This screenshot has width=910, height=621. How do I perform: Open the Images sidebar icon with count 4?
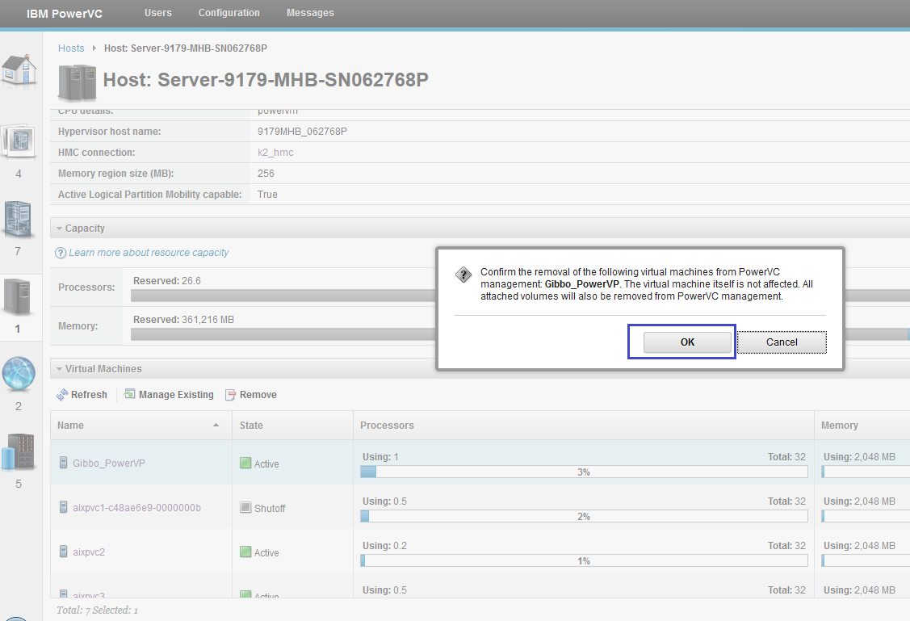(19, 141)
